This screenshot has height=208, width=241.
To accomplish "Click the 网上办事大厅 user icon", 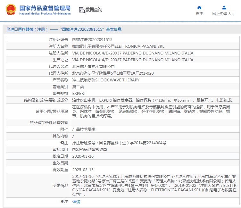I will [224, 7].
